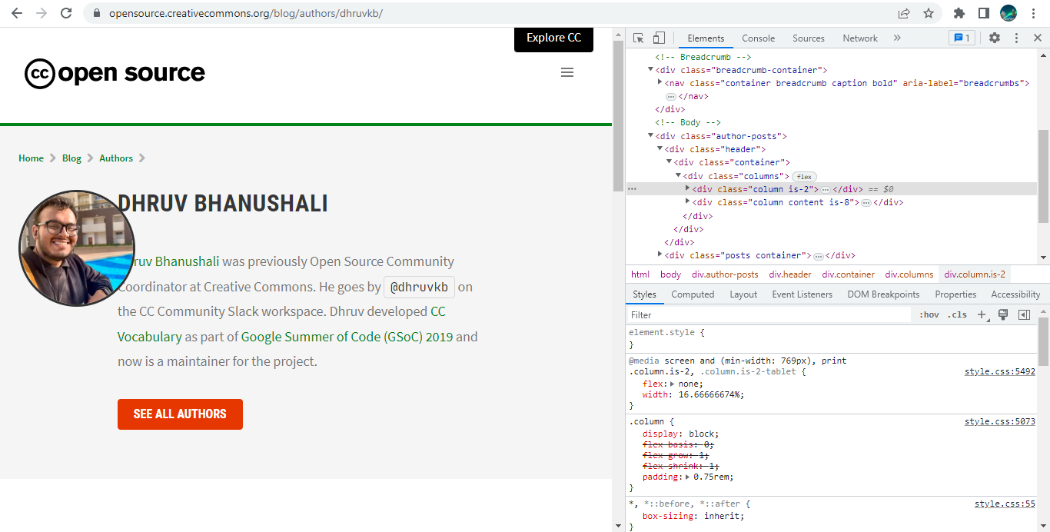The height and width of the screenshot is (532, 1050).
Task: Activate the inspect element picker icon
Action: click(638, 38)
